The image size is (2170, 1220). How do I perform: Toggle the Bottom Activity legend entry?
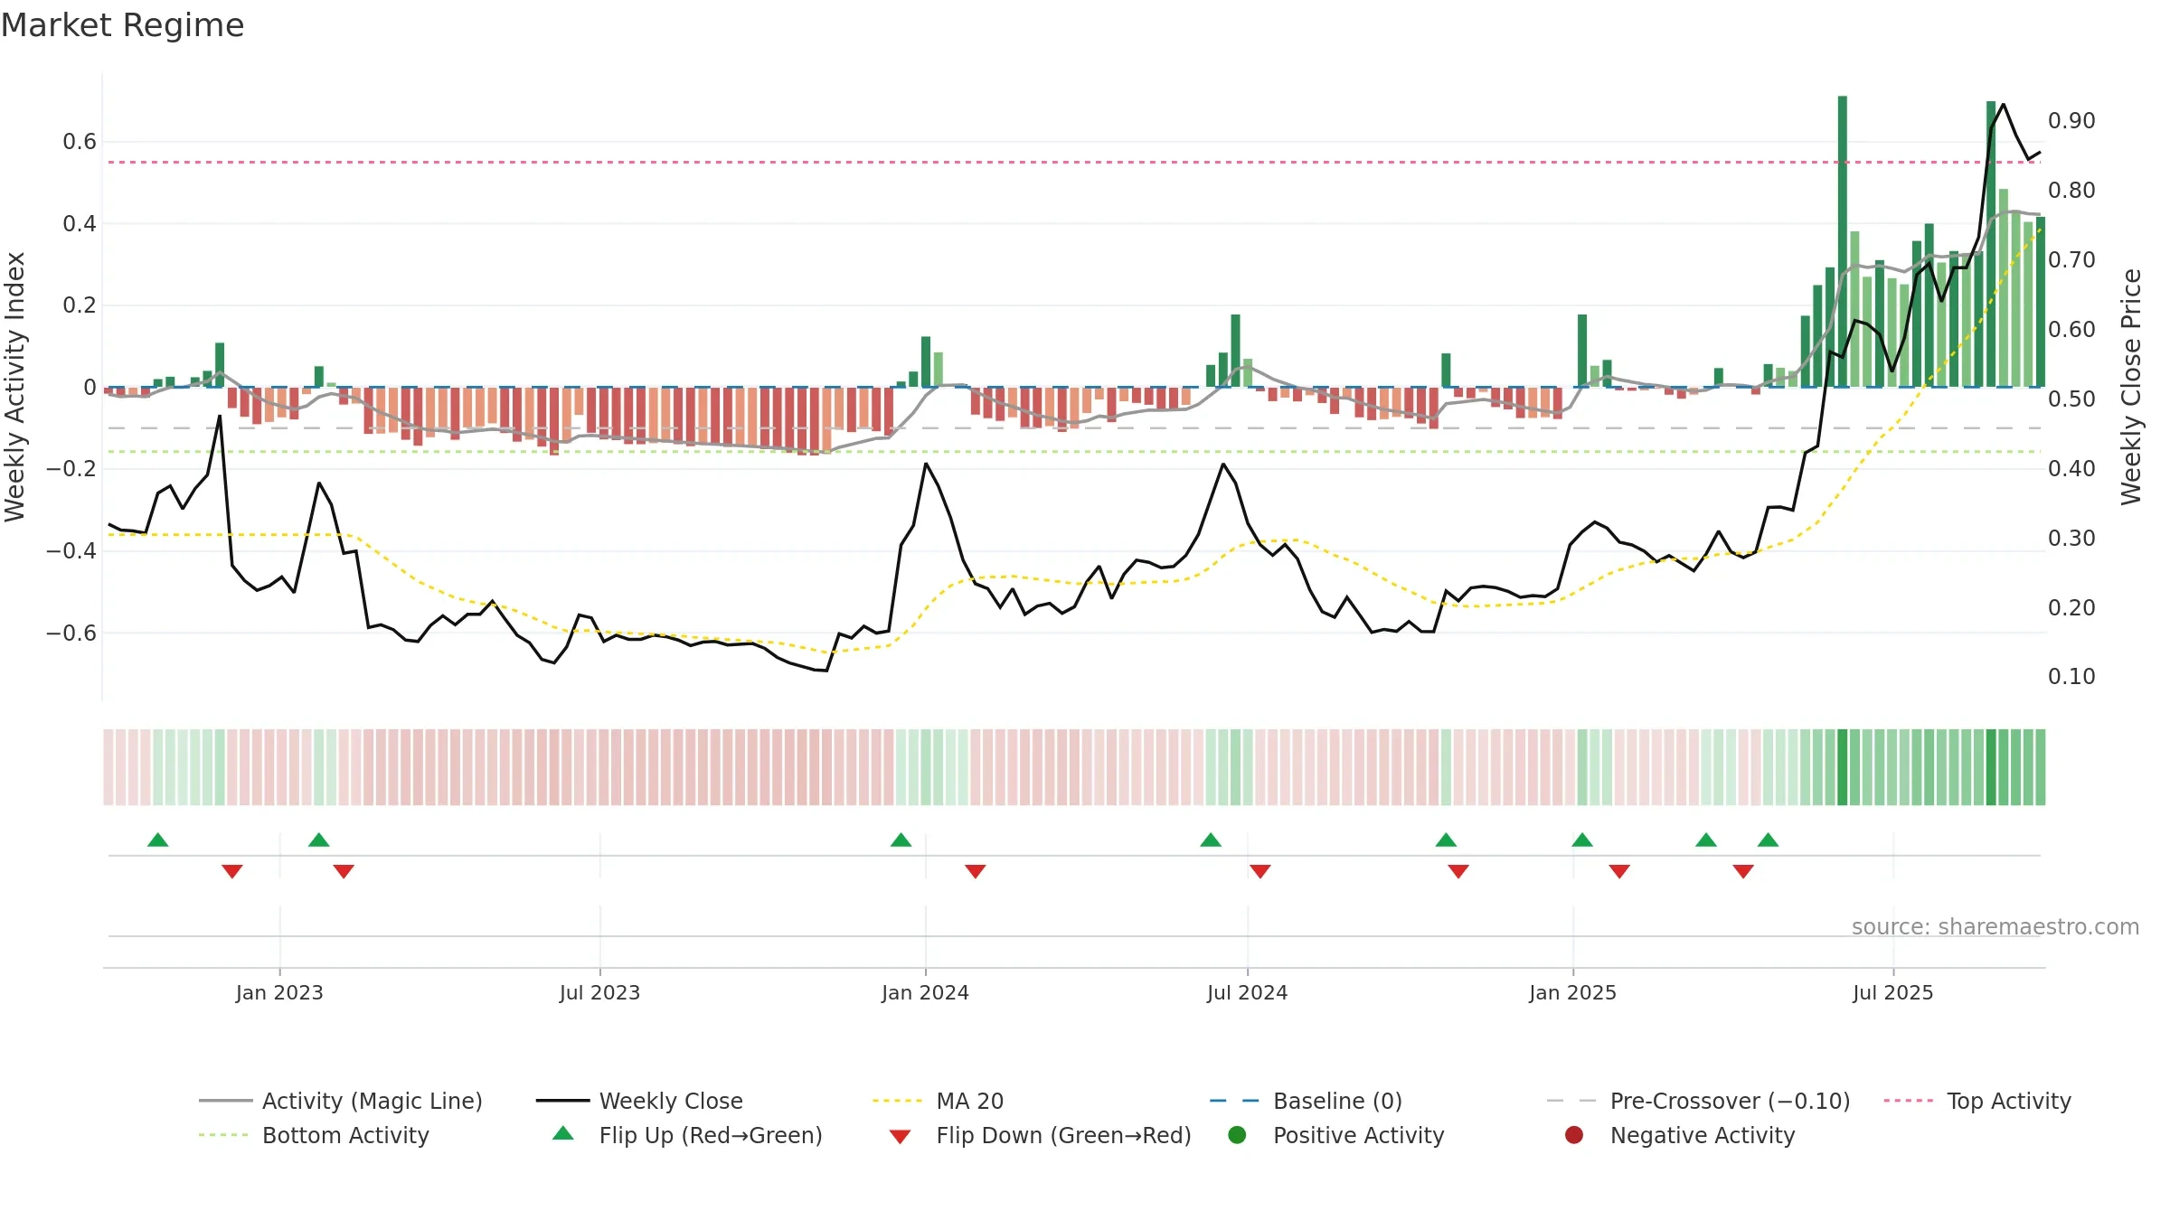(x=314, y=1135)
